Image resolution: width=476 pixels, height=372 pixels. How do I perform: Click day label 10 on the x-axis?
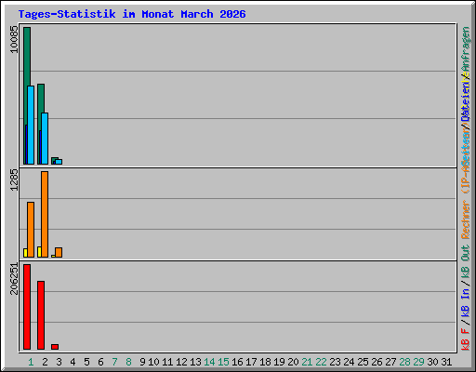(153, 362)
